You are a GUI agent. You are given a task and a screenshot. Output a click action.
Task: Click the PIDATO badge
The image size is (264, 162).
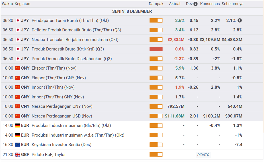click(203, 155)
